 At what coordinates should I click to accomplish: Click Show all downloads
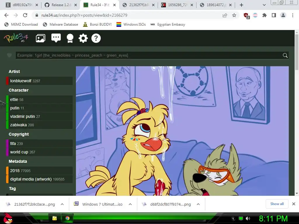pos(277,204)
